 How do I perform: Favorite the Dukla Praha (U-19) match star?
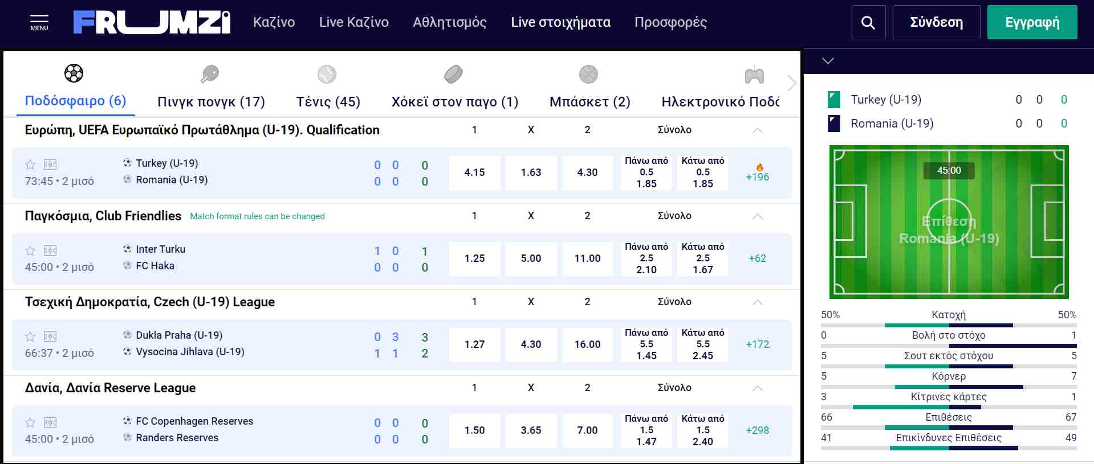[x=30, y=336]
